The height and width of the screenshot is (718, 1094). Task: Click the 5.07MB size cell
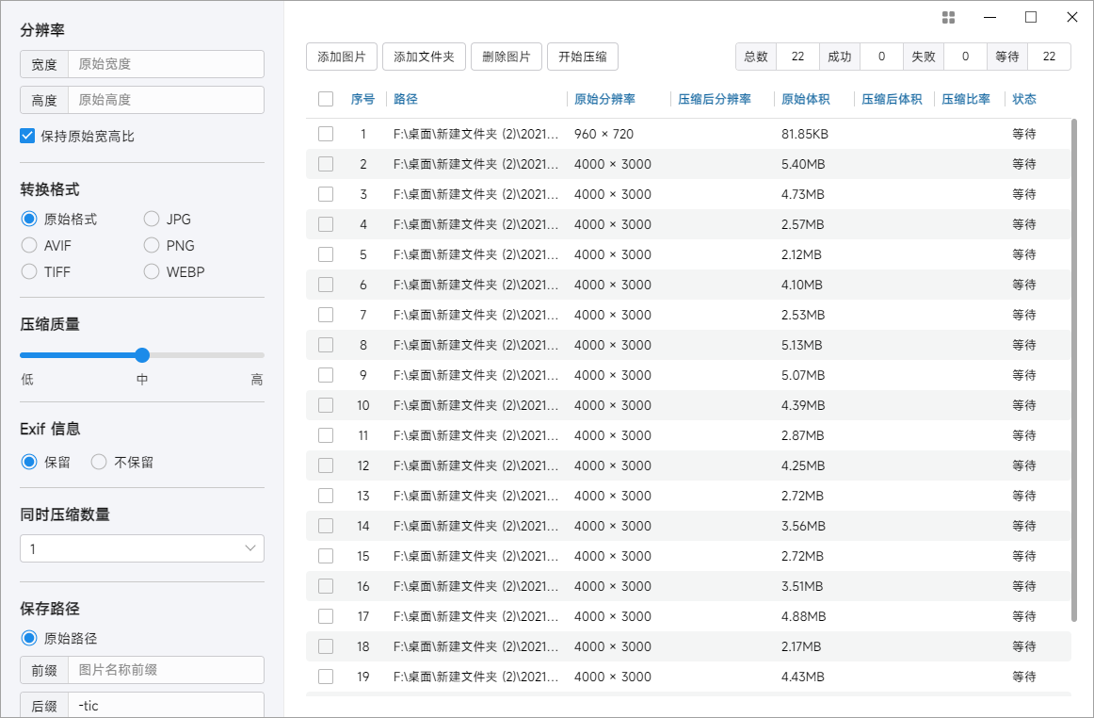[803, 375]
